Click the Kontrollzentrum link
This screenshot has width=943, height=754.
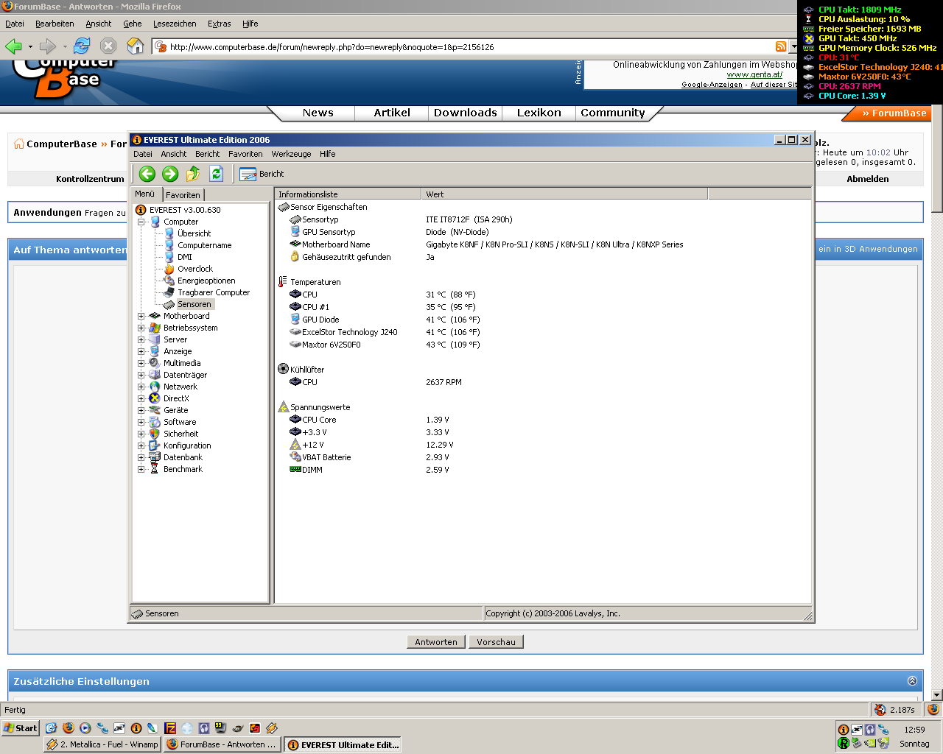click(90, 179)
